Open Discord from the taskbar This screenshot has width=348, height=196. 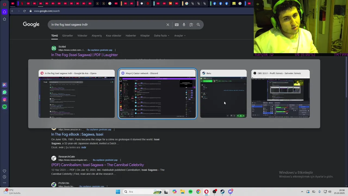pos(231,192)
